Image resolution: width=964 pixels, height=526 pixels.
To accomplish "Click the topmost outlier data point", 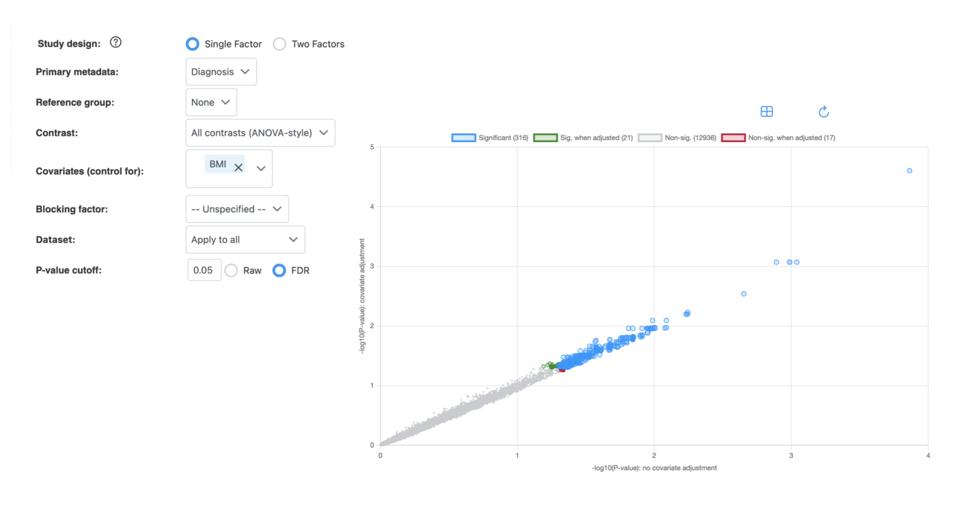I will (909, 171).
